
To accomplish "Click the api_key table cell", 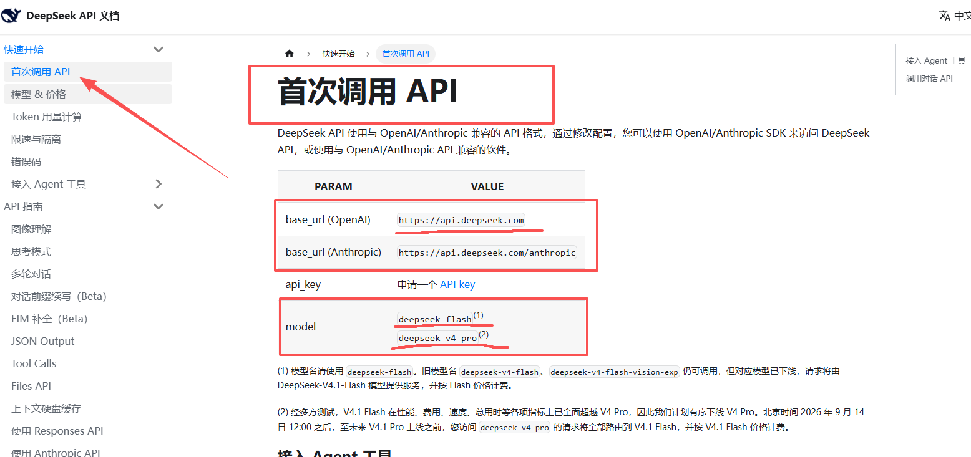I will [333, 284].
